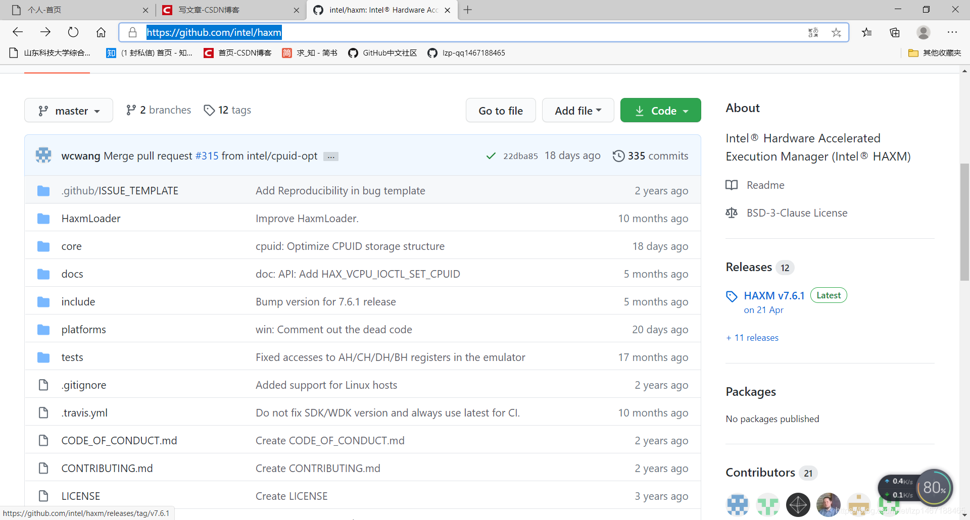The width and height of the screenshot is (970, 520).
Task: Open CONTRIBUTING.md file
Action: (x=107, y=469)
